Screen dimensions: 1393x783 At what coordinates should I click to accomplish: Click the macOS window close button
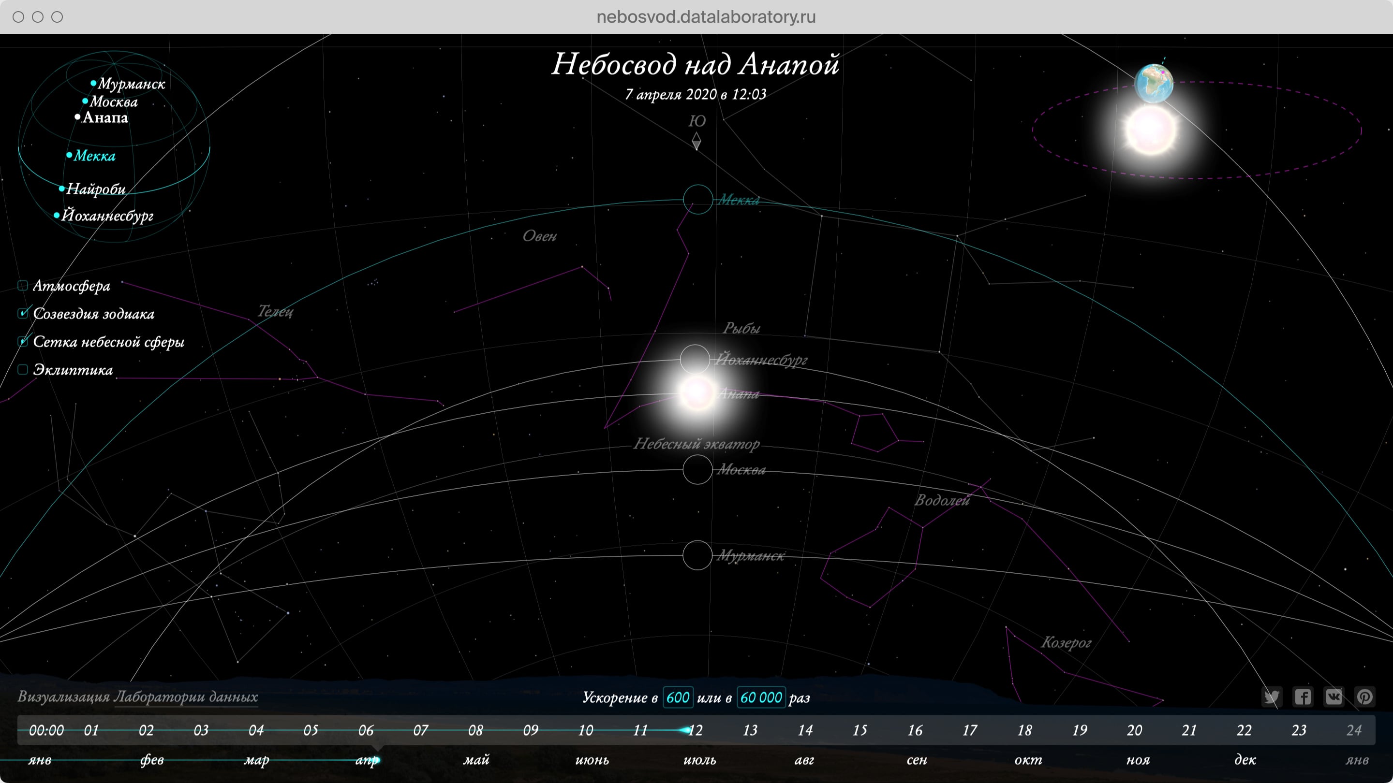pos(18,17)
